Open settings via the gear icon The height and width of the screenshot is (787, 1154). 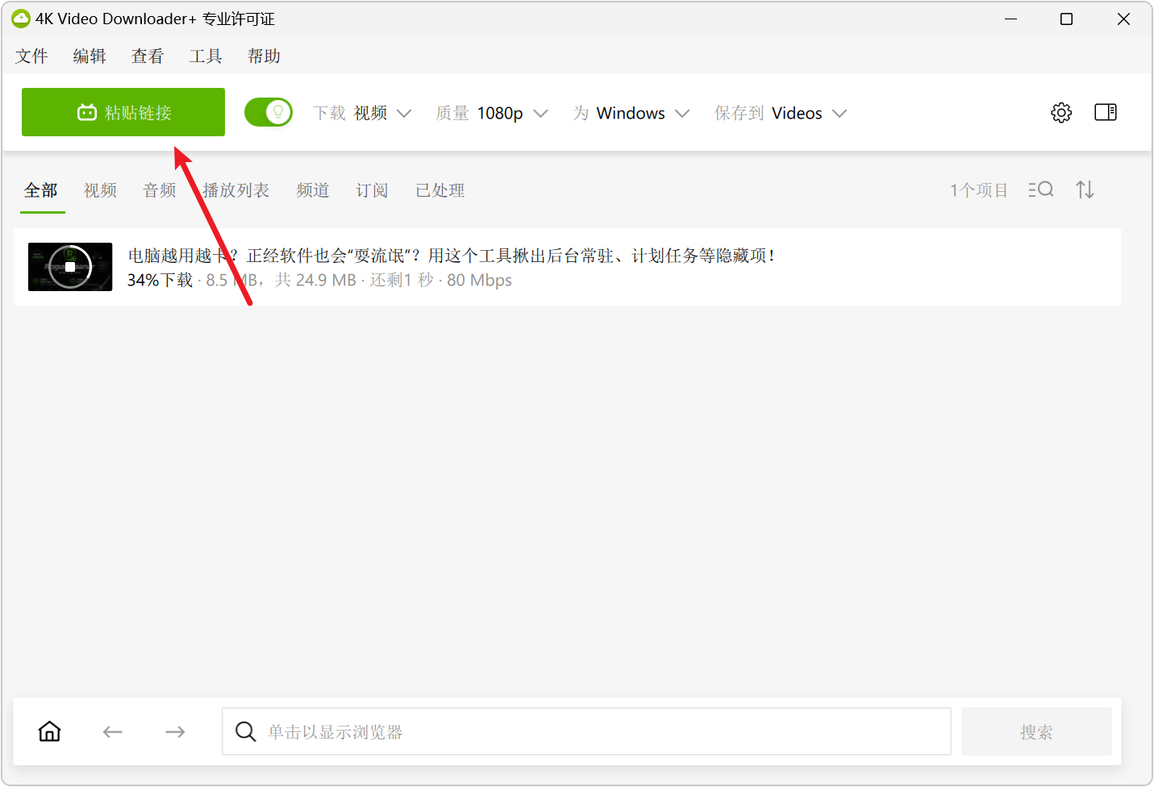1061,113
